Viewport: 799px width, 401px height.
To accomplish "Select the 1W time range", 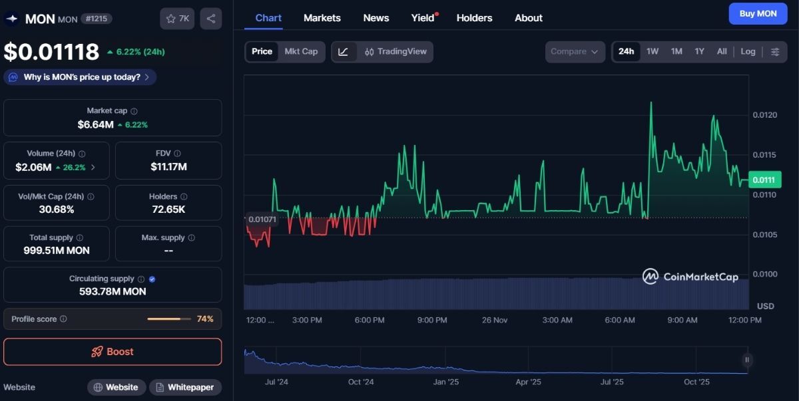I will pos(653,52).
